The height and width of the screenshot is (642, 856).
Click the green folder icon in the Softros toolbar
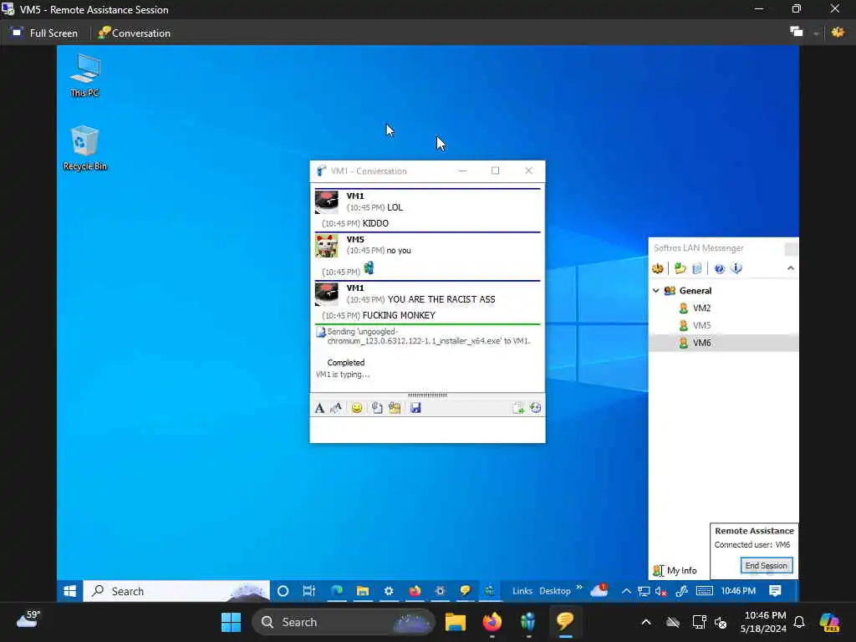(x=680, y=268)
